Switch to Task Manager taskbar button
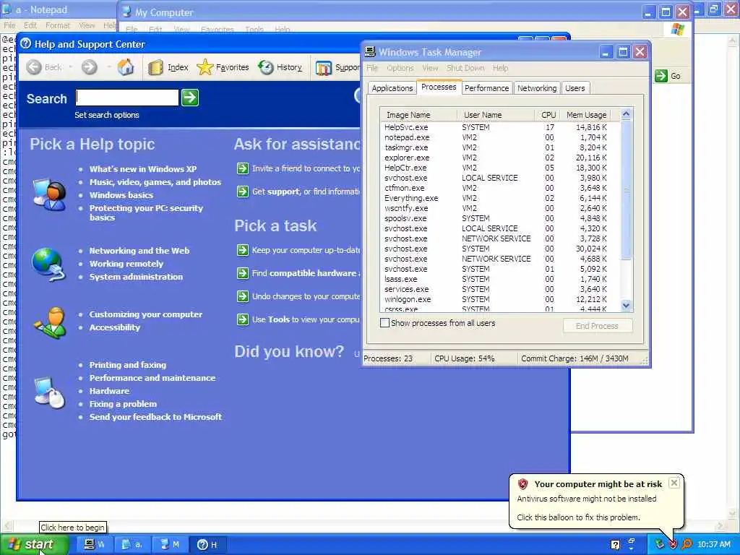The image size is (740, 555). (95, 545)
